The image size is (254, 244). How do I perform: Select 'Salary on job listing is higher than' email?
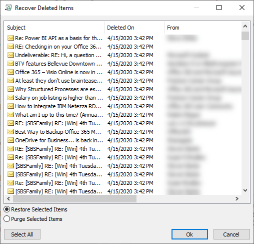pos(59,98)
